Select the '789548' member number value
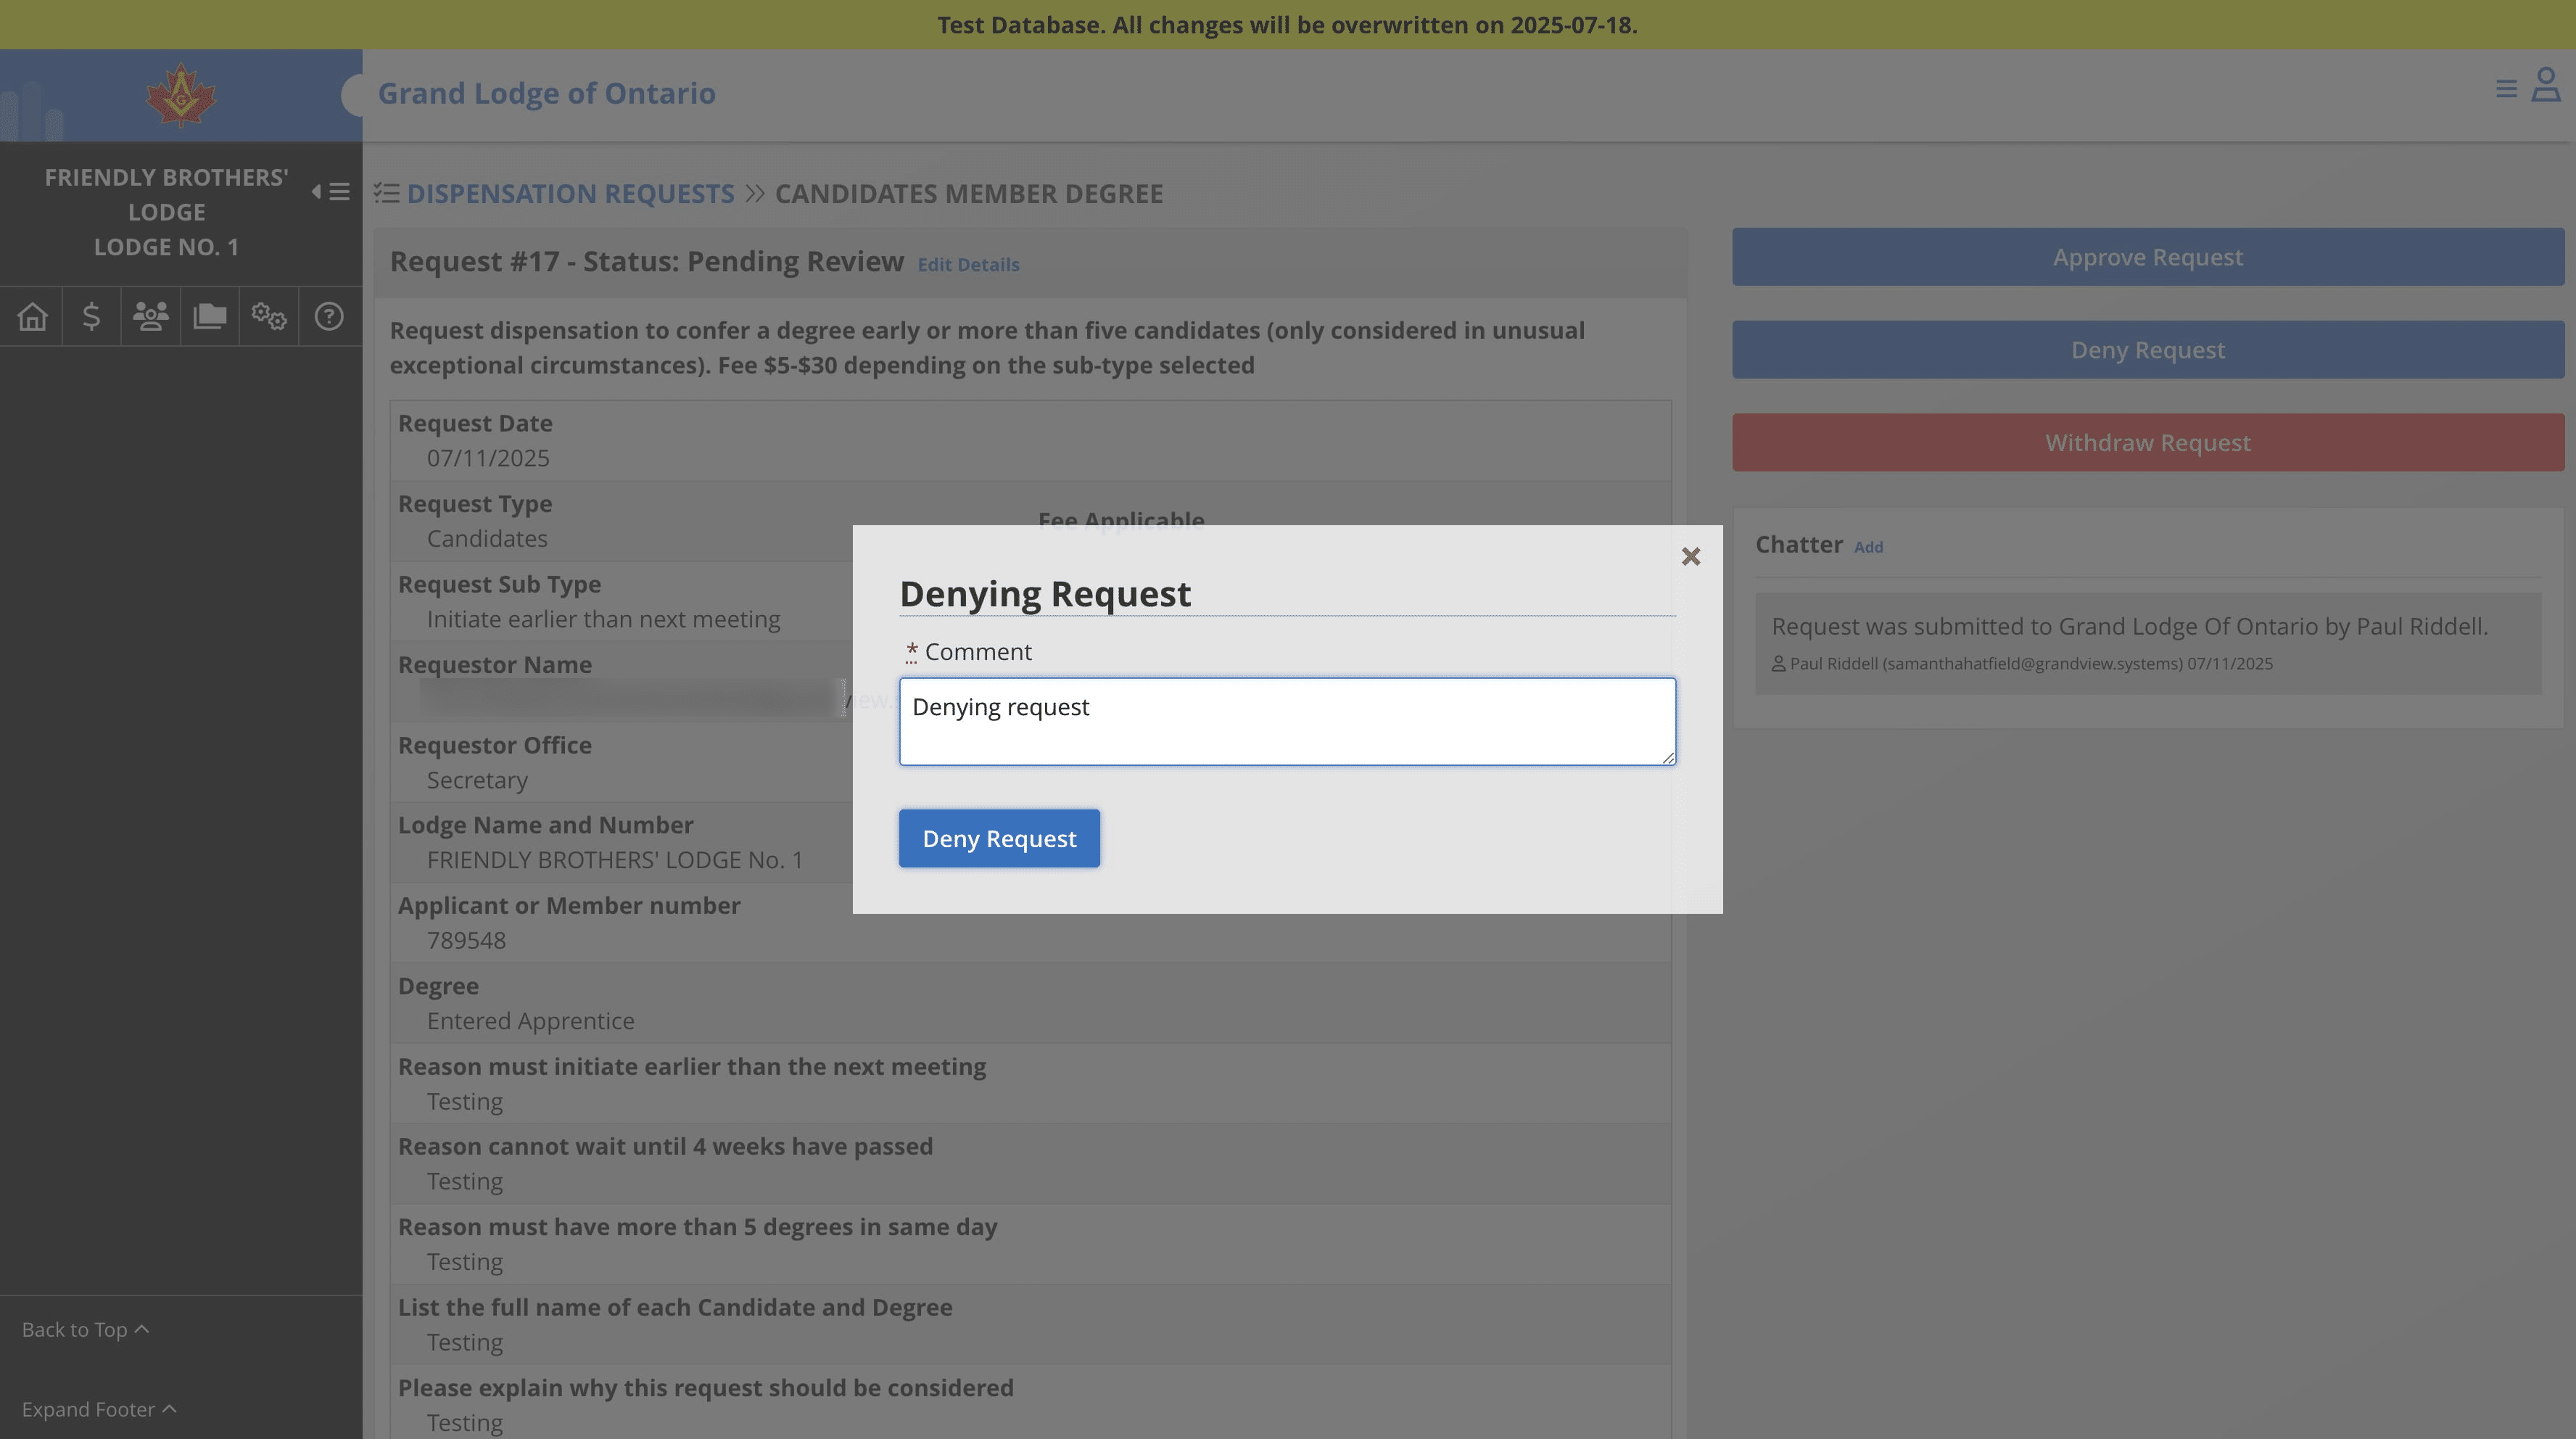The height and width of the screenshot is (1439, 2576). pyautogui.click(x=466, y=940)
